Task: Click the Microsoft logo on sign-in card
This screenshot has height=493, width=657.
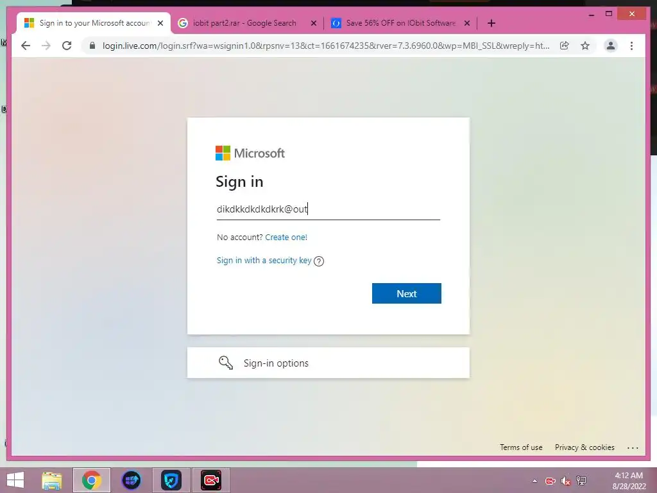Action: tap(250, 153)
